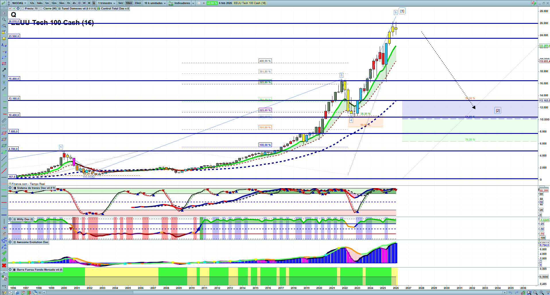Open the share icon in bottom bar
The width and height of the screenshot is (550, 295).
(11, 293)
